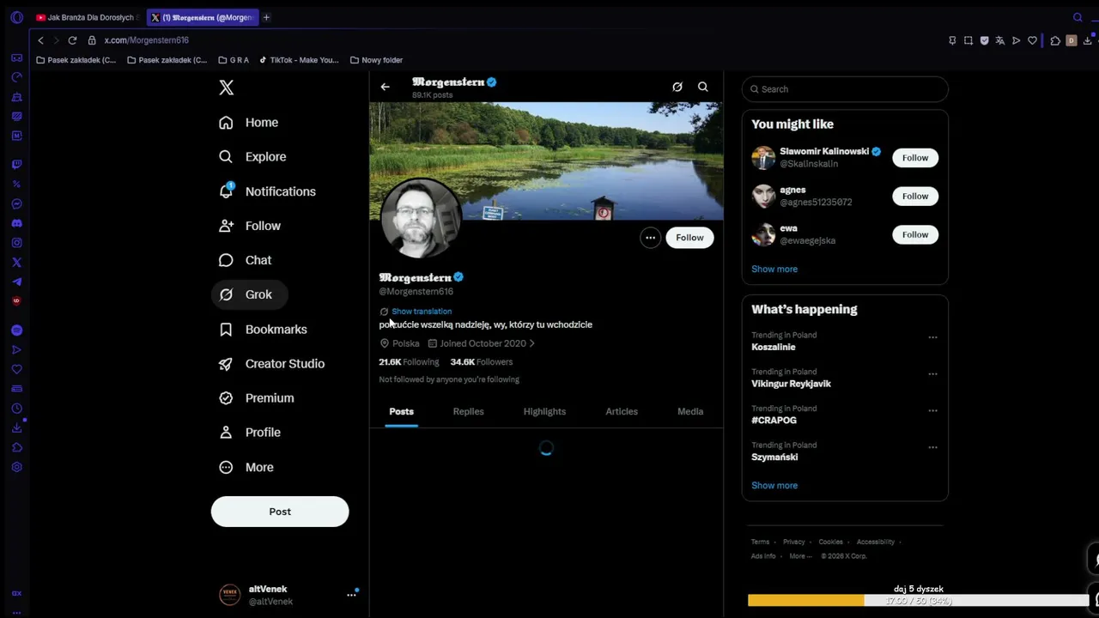This screenshot has height=618, width=1099.
Task: Click the daj 5 dyszek progress bar
Action: 919,601
